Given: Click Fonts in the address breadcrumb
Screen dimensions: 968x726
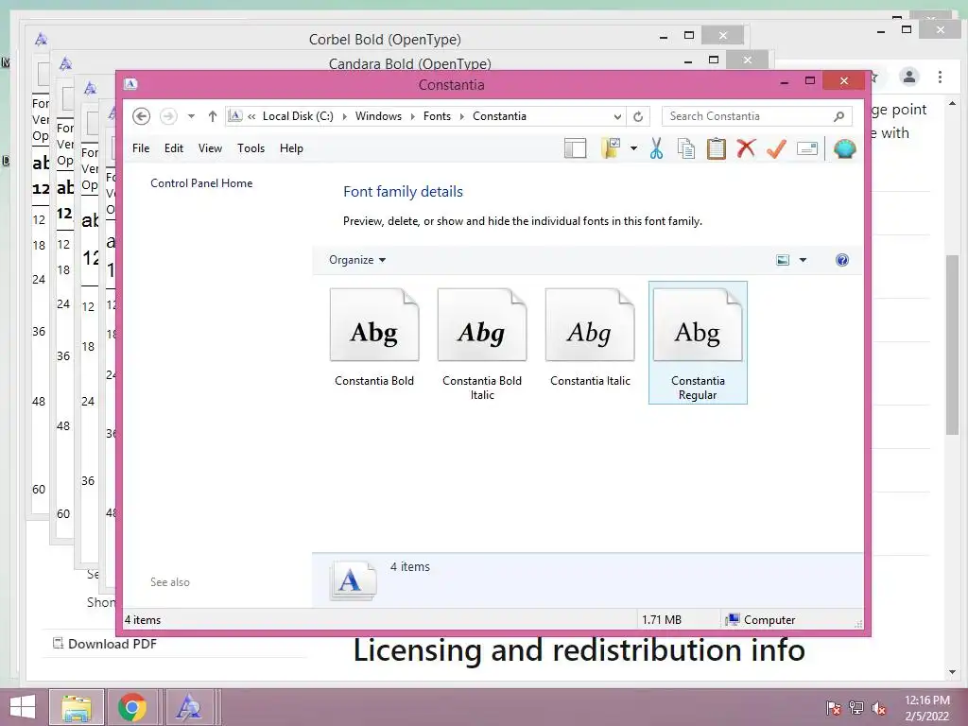Looking at the screenshot, I should coord(437,116).
